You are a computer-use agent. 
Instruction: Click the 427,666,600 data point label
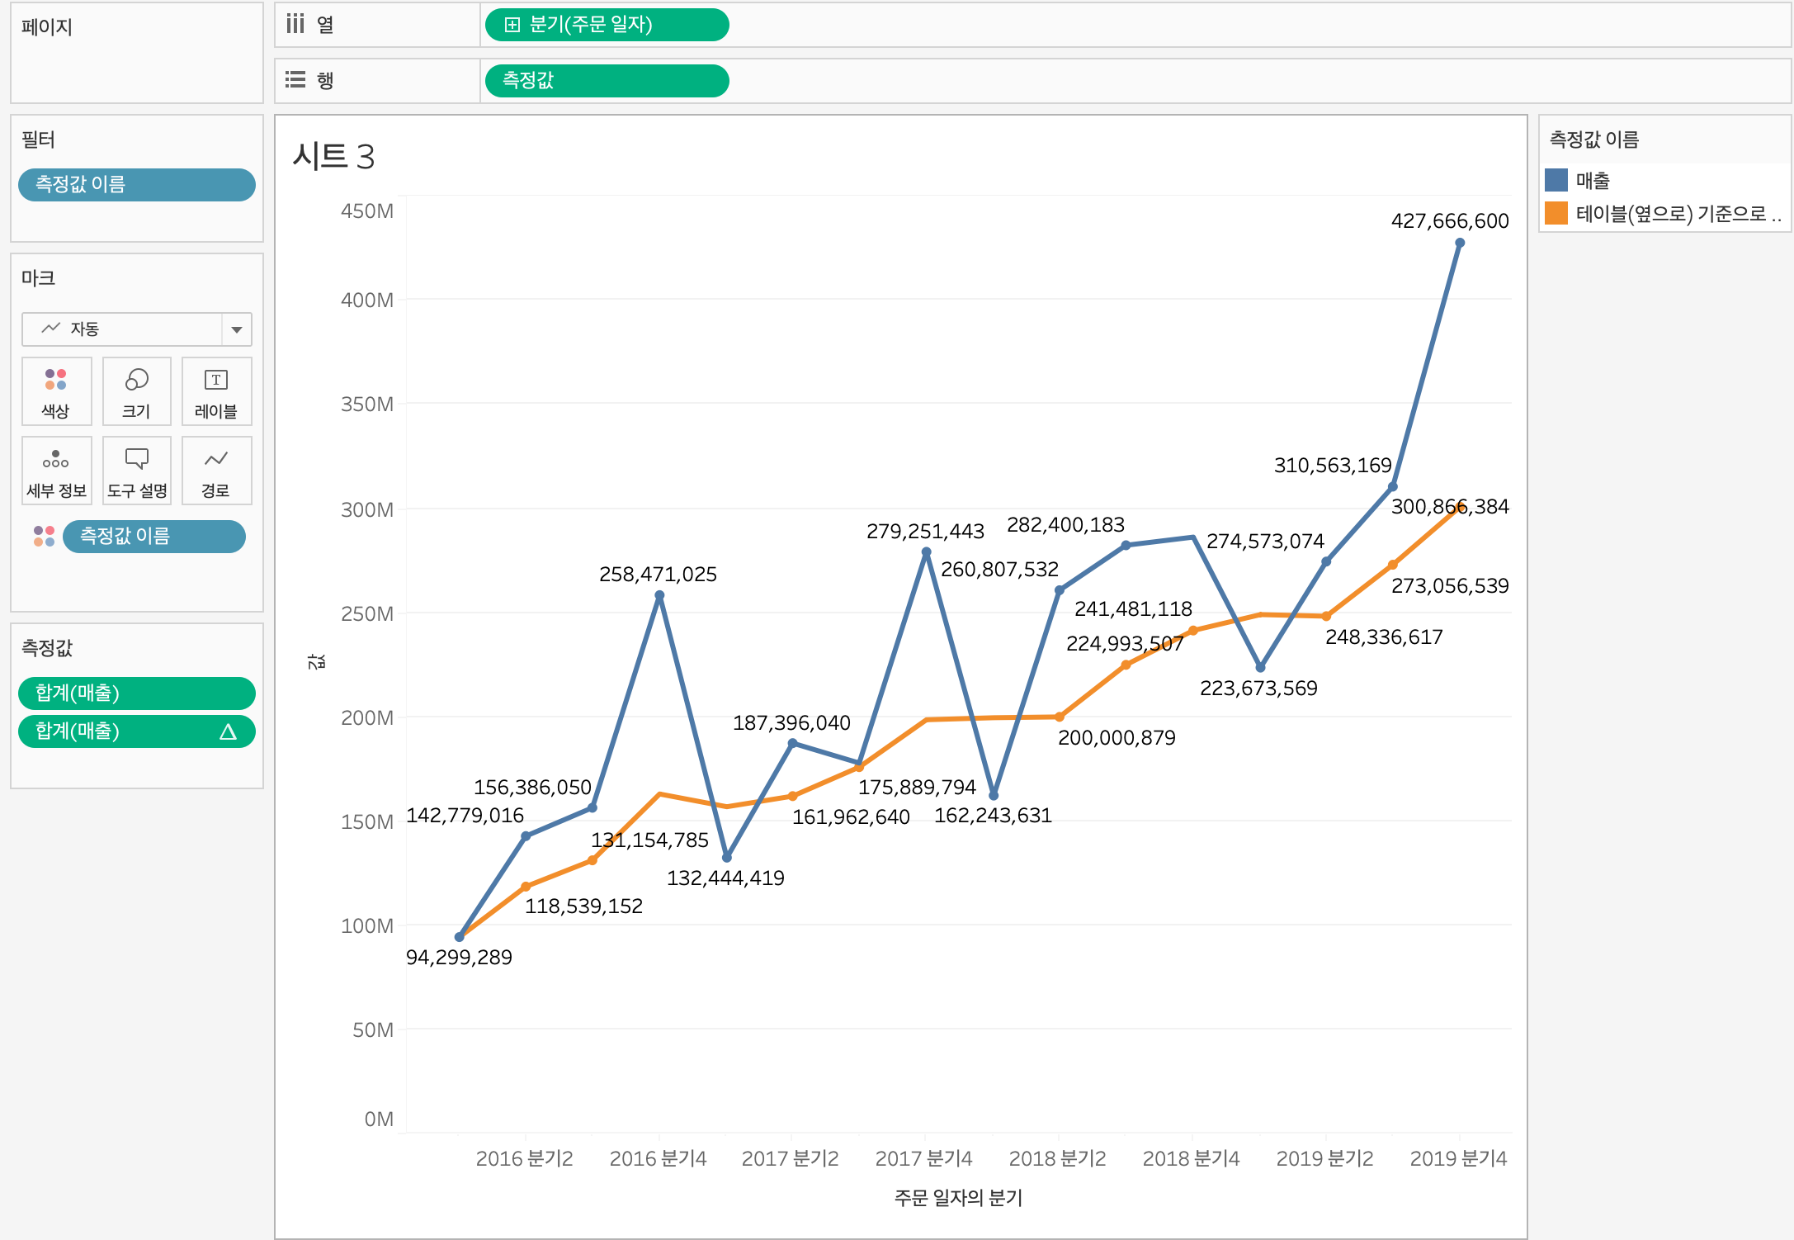tap(1449, 221)
